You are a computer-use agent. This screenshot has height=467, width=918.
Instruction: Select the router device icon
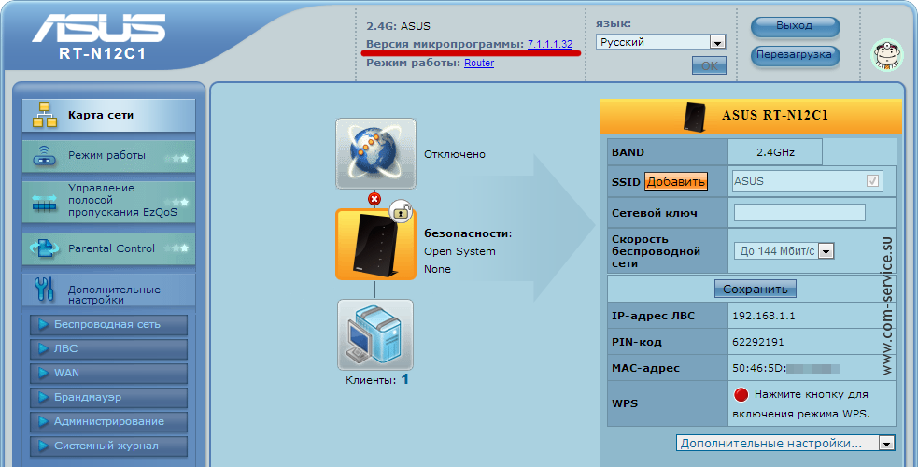click(375, 245)
